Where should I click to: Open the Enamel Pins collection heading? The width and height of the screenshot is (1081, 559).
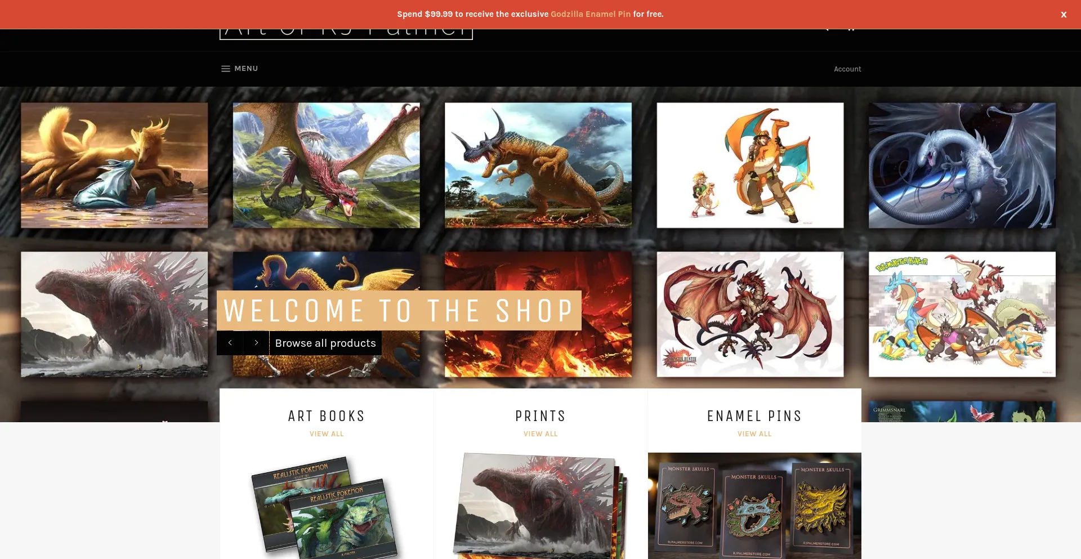point(754,416)
